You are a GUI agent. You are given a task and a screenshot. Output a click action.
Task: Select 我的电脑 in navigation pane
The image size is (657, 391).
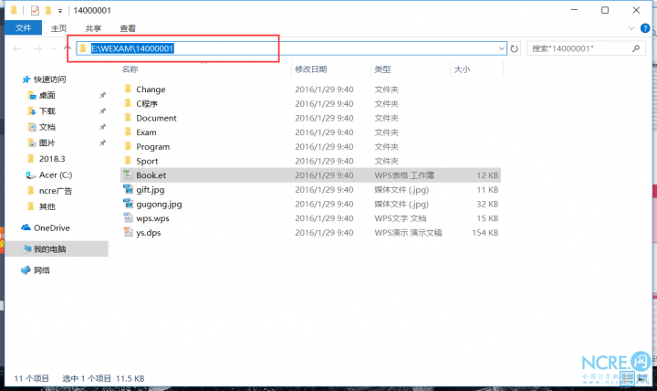pos(57,248)
